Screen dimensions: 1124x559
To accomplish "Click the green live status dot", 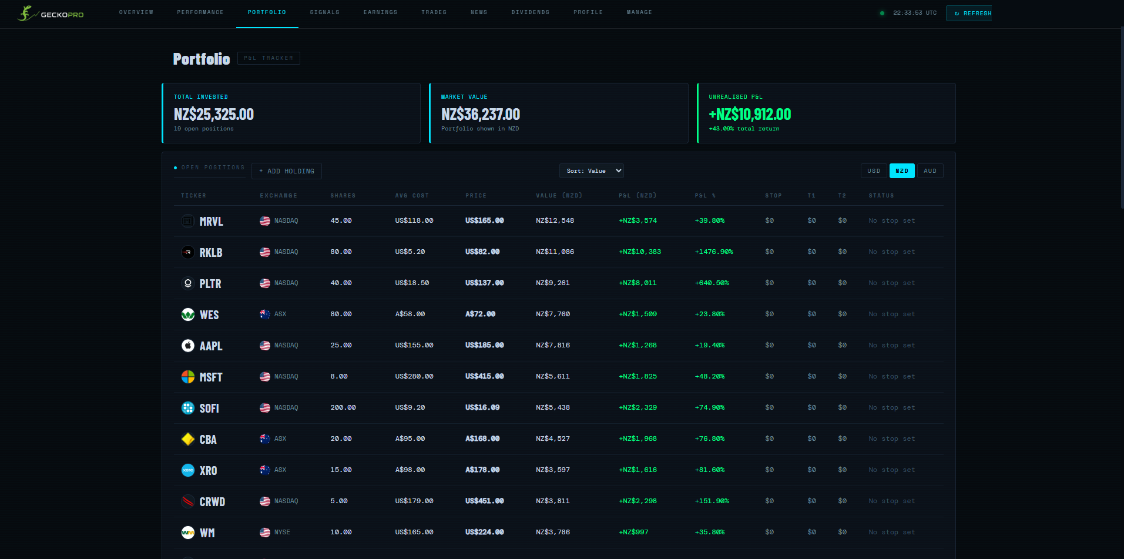I will point(882,13).
